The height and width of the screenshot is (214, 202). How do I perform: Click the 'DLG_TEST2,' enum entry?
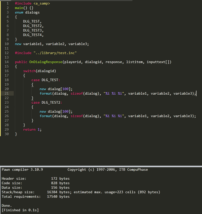[x=33, y=26]
